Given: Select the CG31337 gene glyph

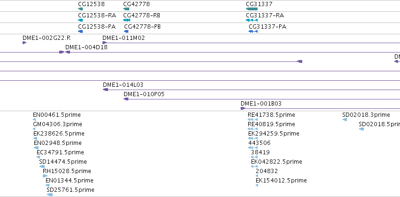Looking at the screenshot, I should (x=252, y=9).
